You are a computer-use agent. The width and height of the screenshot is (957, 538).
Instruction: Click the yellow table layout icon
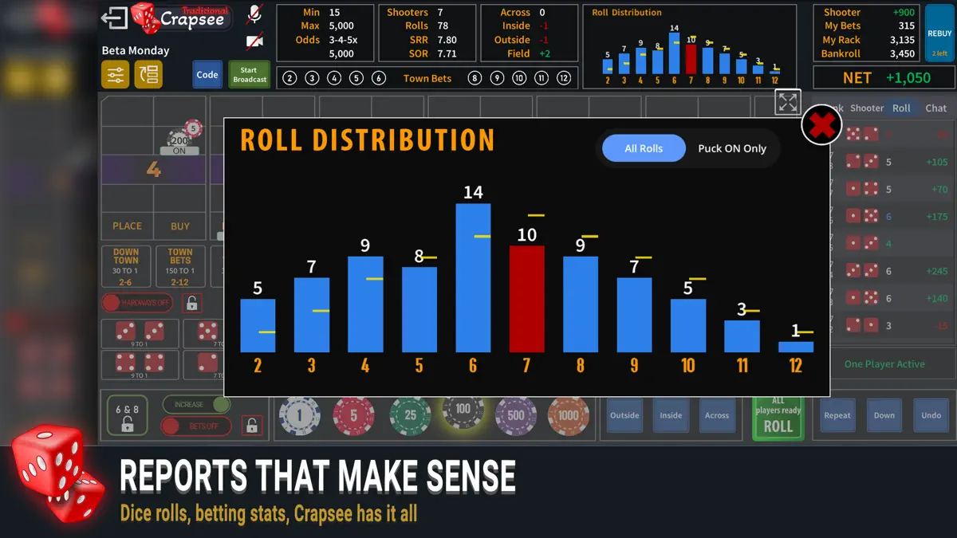click(x=148, y=74)
